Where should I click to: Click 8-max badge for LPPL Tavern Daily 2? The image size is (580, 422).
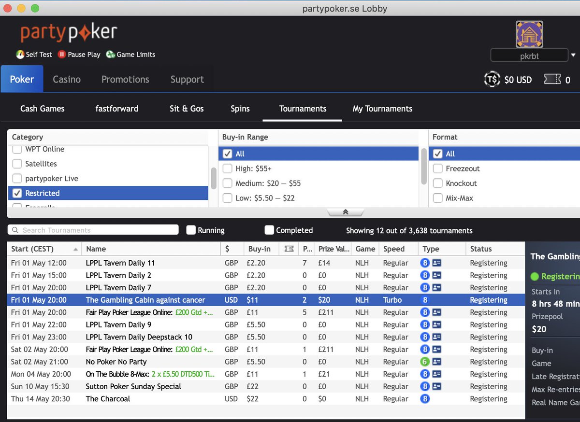click(425, 275)
